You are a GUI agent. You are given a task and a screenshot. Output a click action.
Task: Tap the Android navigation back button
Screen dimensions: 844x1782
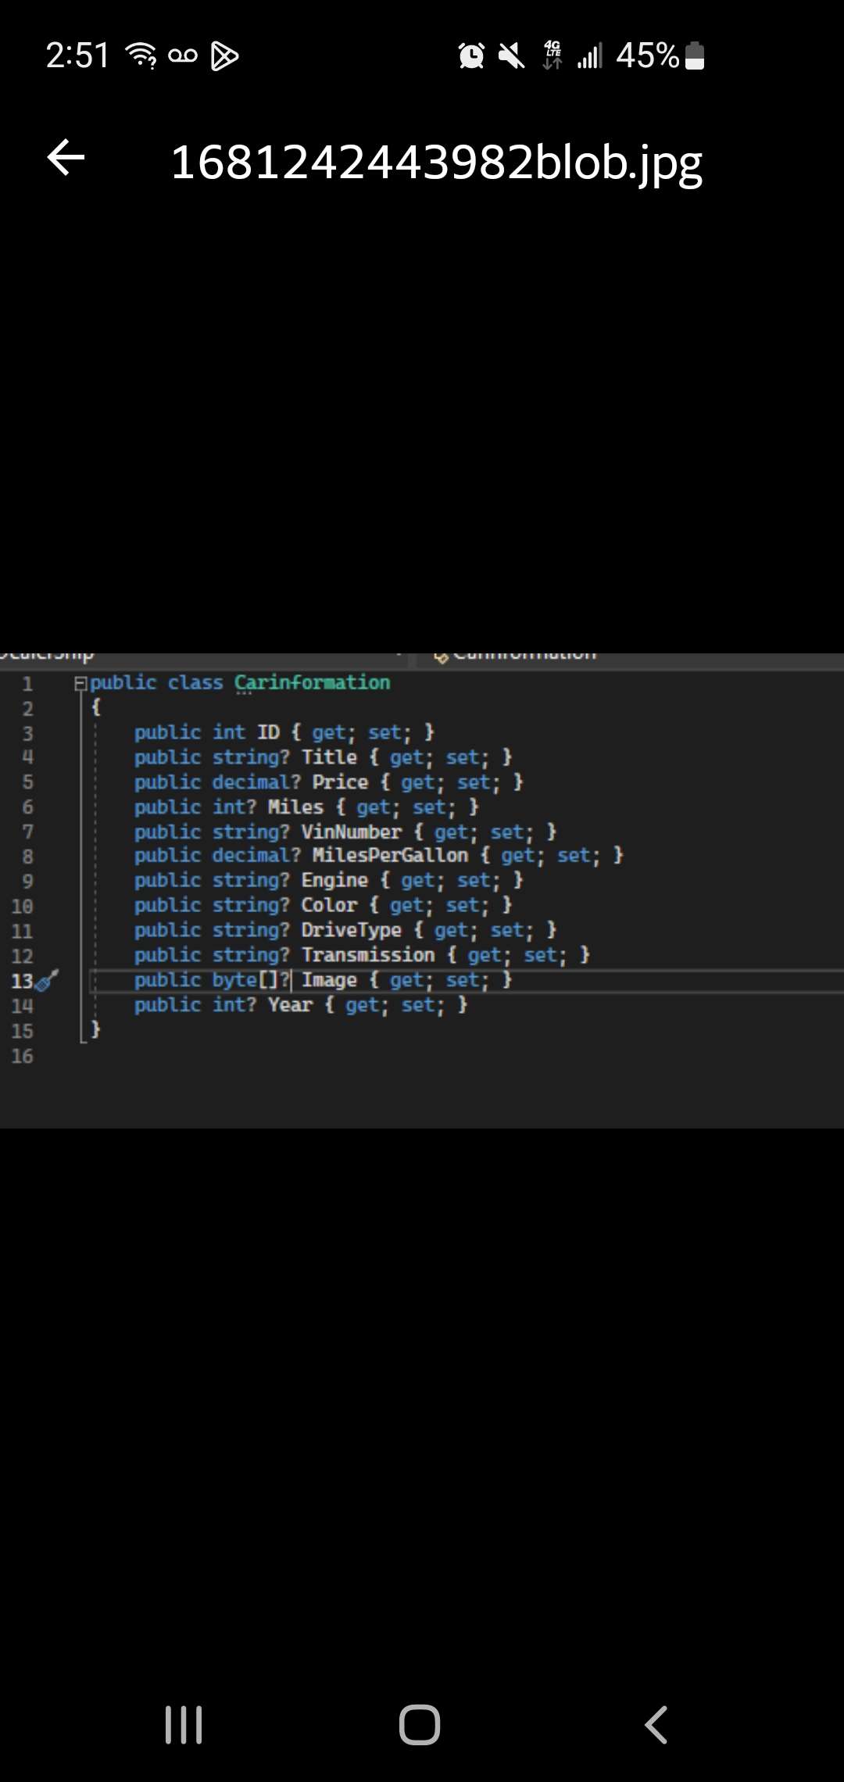point(656,1724)
